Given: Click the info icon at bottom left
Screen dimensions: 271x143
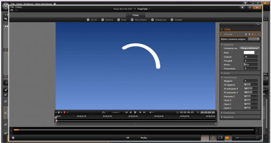Looking at the screenshot, I should coord(13,138).
